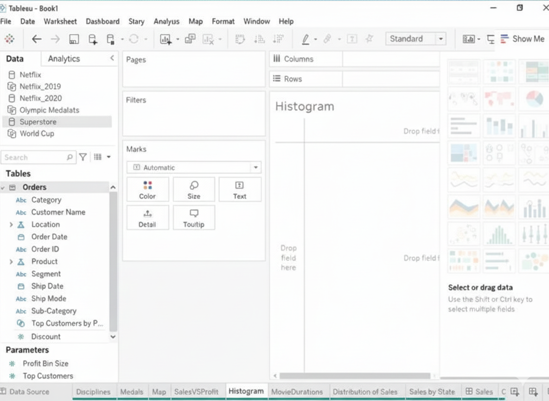Click the filter icon beside search
This screenshot has height=401, width=549.
[x=83, y=157]
